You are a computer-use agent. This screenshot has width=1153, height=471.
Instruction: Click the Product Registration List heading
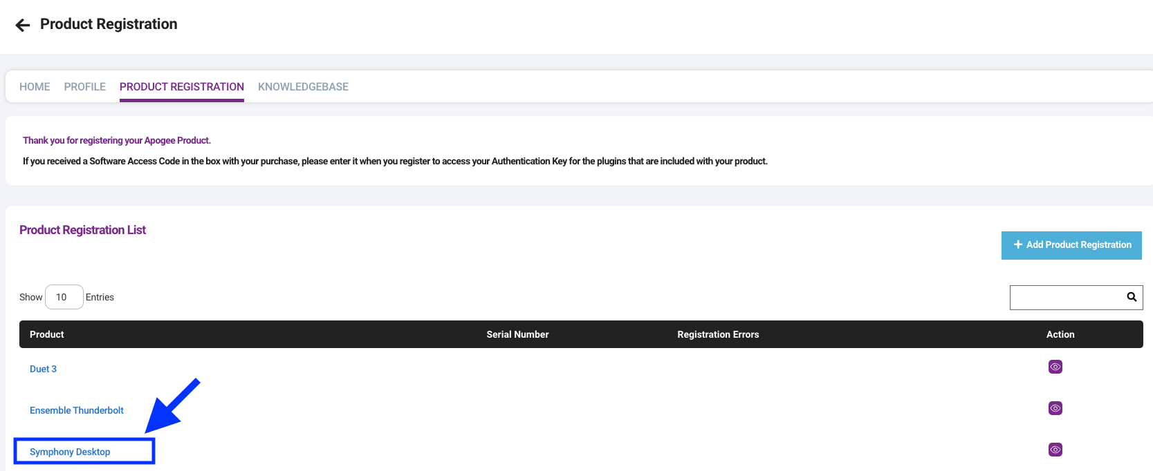82,230
